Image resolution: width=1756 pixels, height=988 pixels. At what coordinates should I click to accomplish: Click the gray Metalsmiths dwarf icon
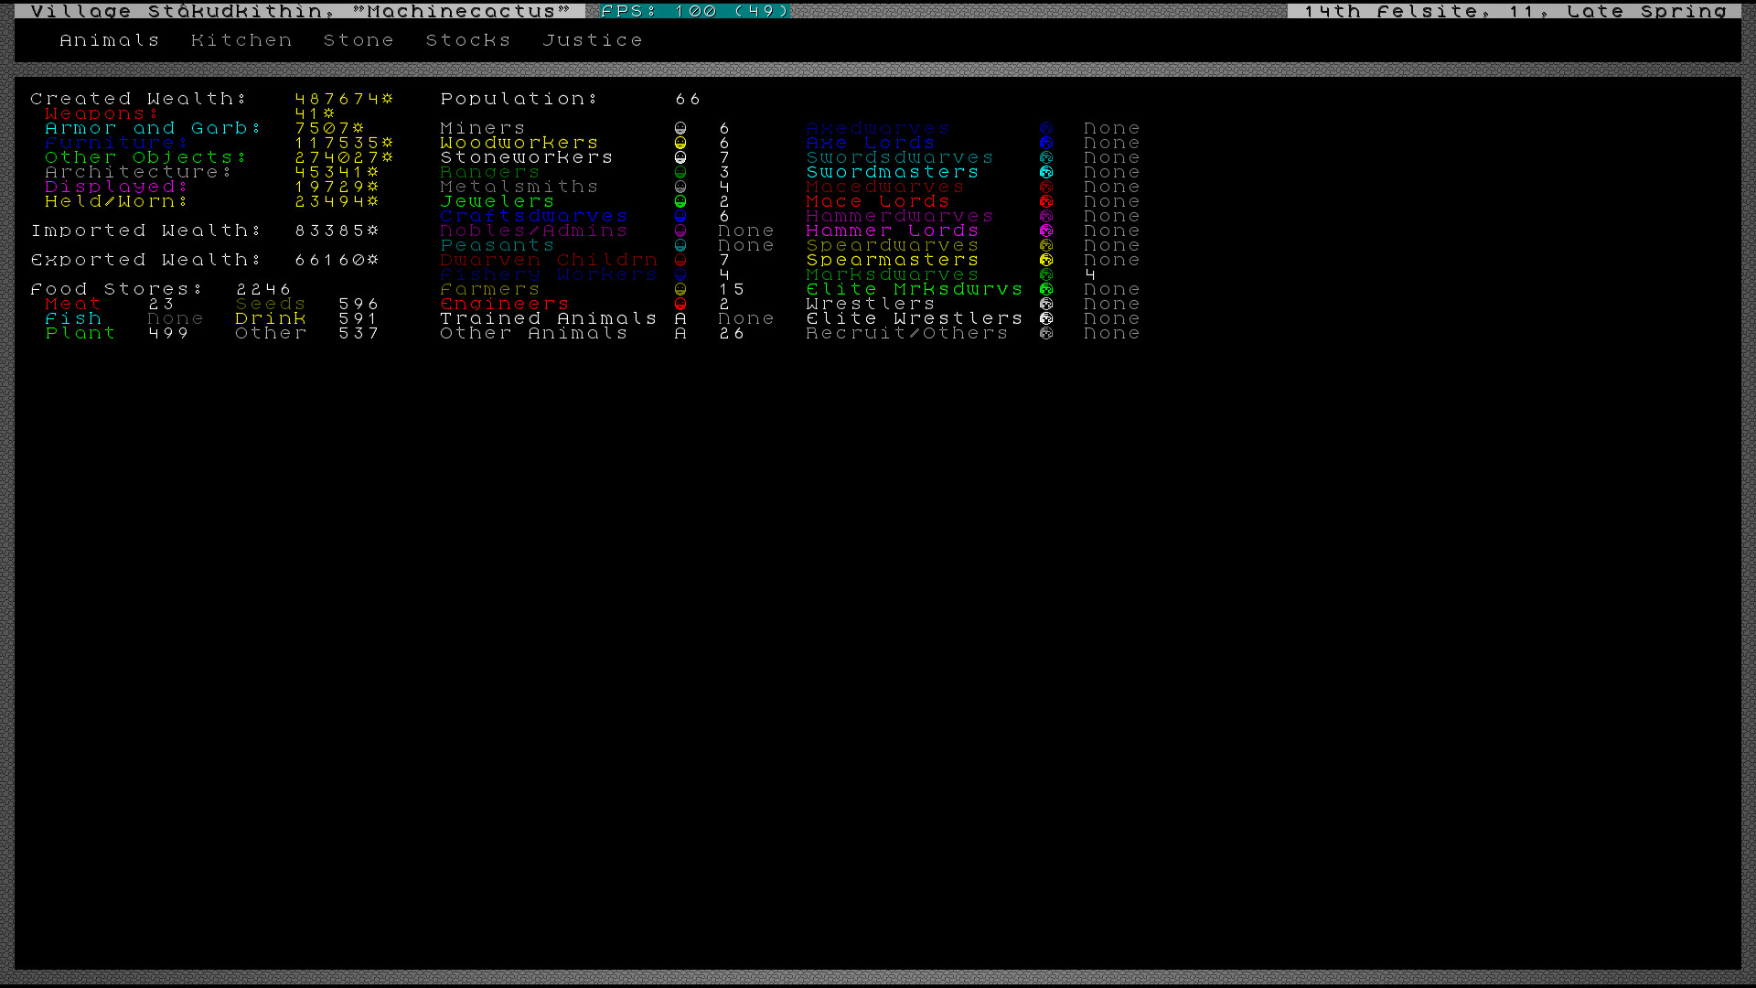[680, 187]
